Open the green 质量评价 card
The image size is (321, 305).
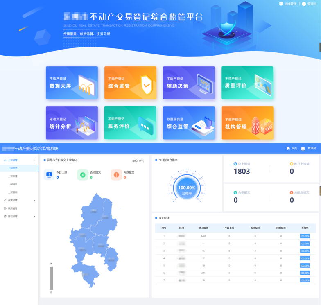pyautogui.click(x=247, y=83)
